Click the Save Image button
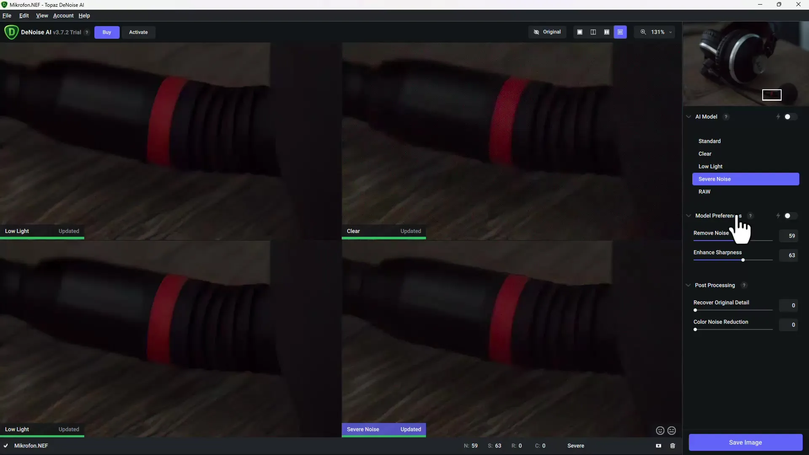 pyautogui.click(x=745, y=442)
